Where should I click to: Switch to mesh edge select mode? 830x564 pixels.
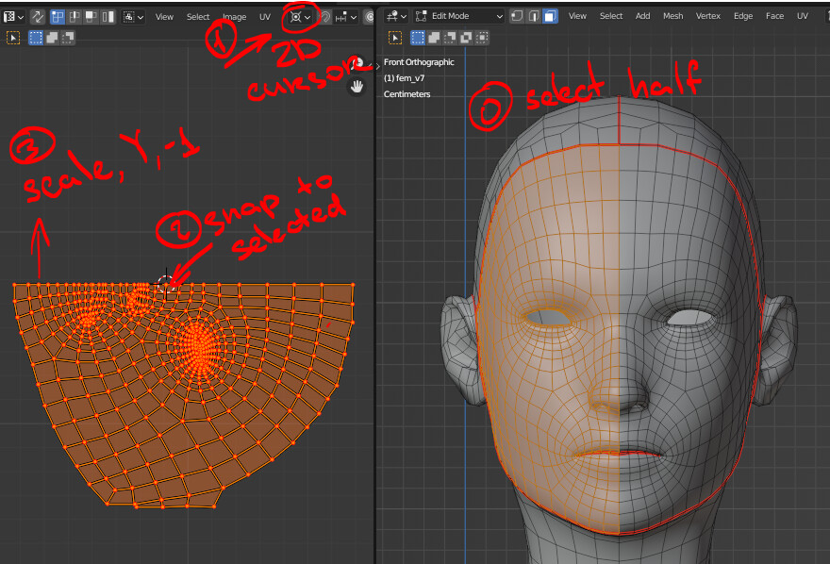(x=534, y=16)
